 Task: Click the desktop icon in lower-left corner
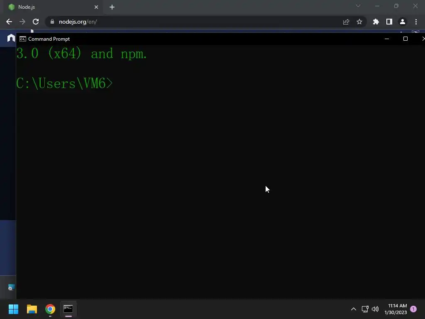tap(11, 287)
